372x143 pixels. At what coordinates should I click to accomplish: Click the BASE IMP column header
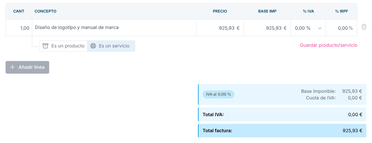click(x=267, y=11)
